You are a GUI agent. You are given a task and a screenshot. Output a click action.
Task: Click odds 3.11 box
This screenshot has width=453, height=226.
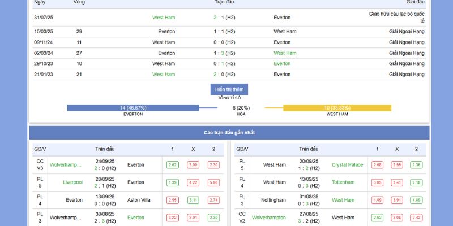pos(193,201)
